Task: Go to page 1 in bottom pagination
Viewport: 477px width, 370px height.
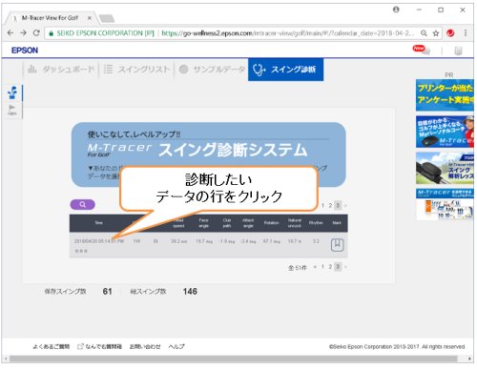Action: pyautogui.click(x=322, y=267)
